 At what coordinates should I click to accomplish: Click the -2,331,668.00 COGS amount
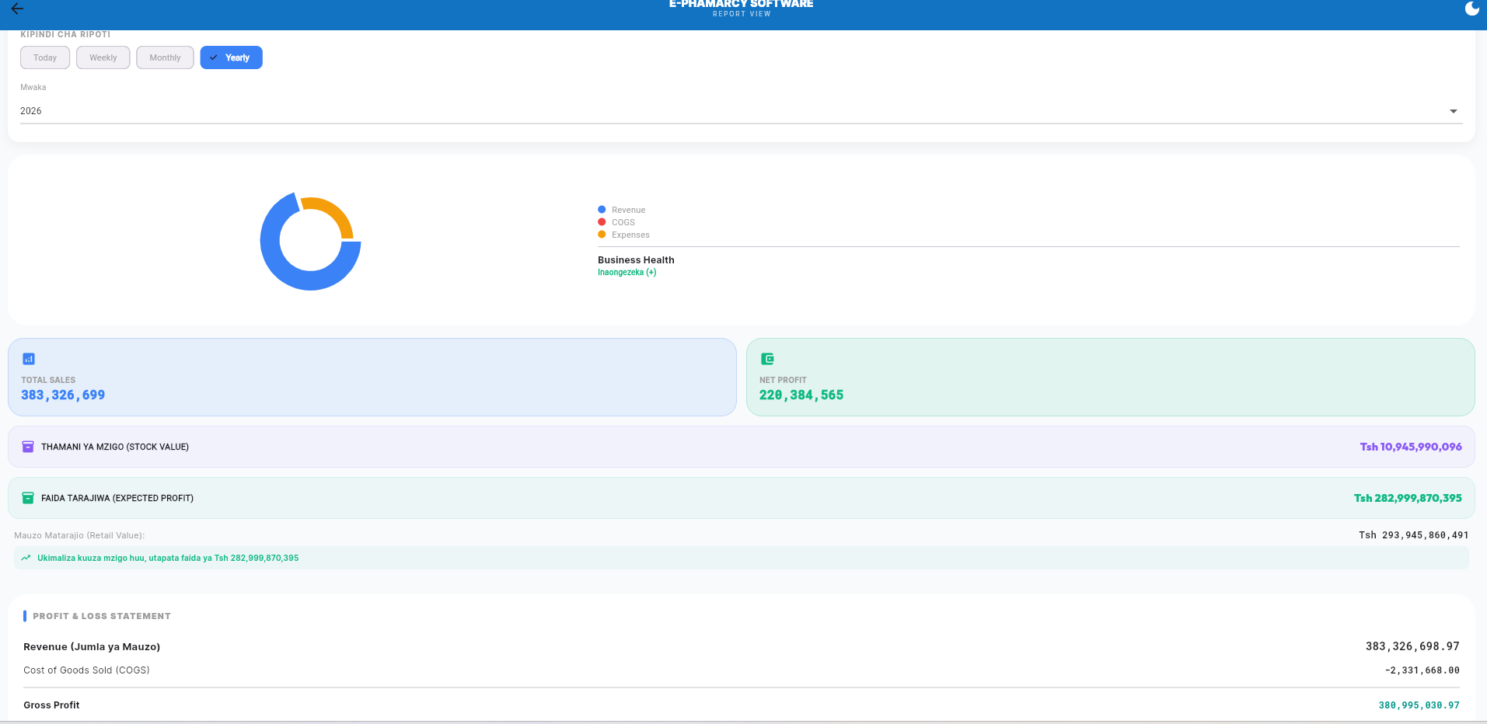click(1422, 670)
